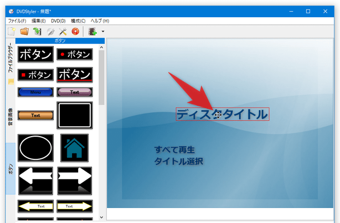Open DVD options with the wrench icon
340x223 pixels.
(50, 32)
